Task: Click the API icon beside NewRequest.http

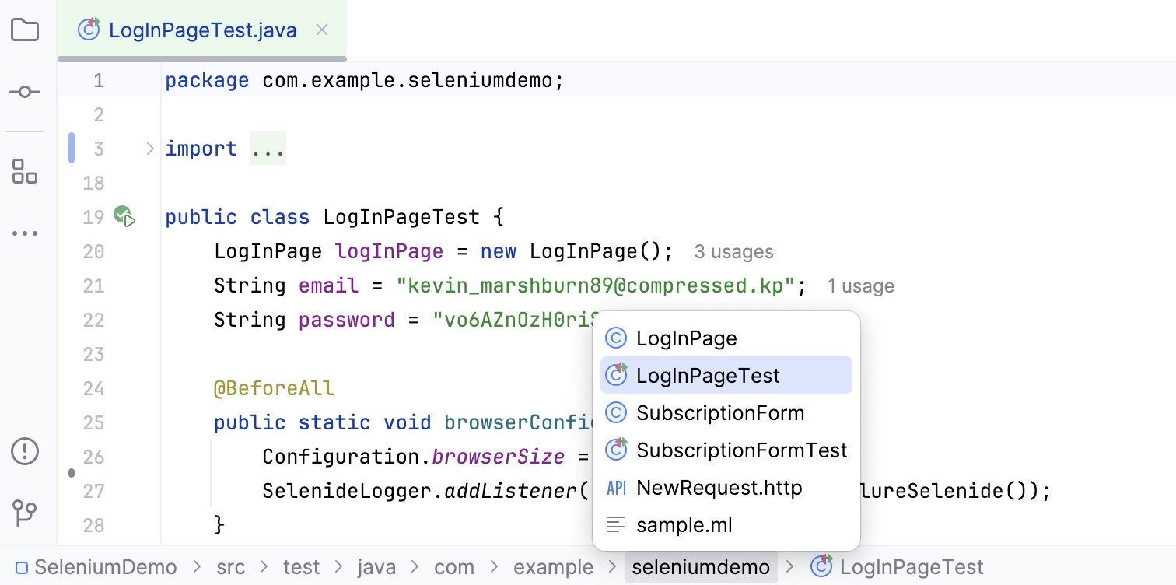Action: [616, 488]
